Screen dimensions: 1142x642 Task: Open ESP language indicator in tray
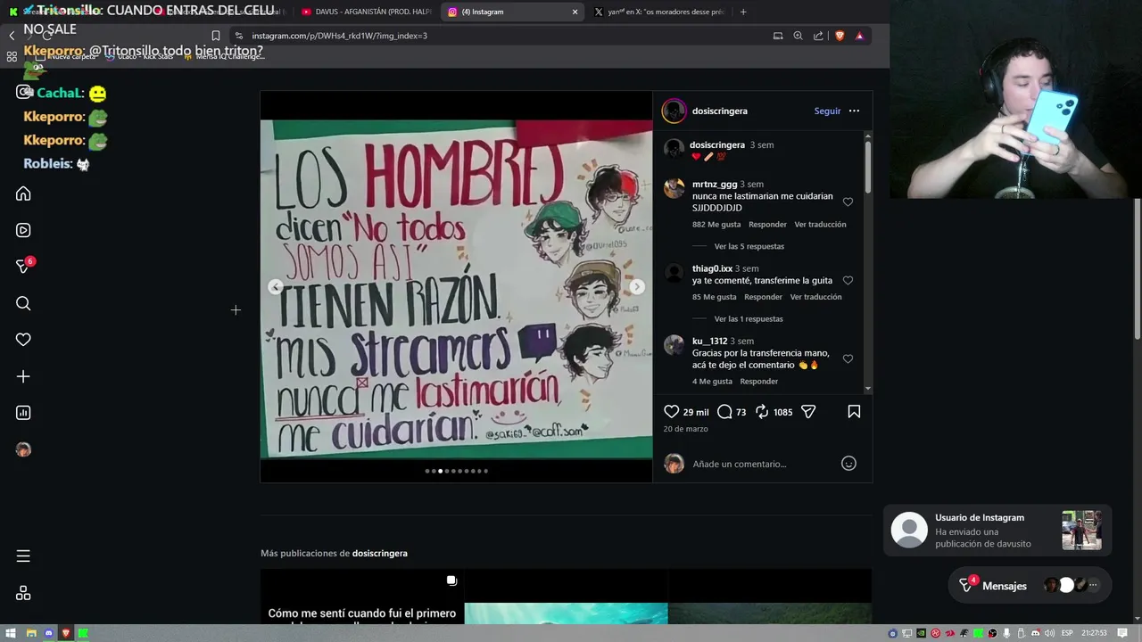click(1067, 633)
